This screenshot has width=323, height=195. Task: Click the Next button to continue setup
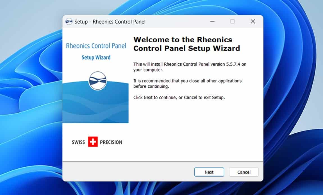(209, 172)
